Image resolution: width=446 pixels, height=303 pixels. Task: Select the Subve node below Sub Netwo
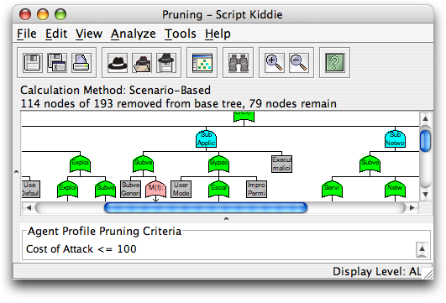tap(370, 164)
